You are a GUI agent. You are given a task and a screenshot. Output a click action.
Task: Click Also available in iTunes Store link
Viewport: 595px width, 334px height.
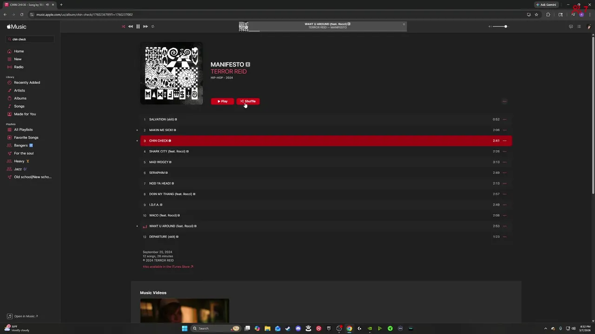[x=168, y=267]
